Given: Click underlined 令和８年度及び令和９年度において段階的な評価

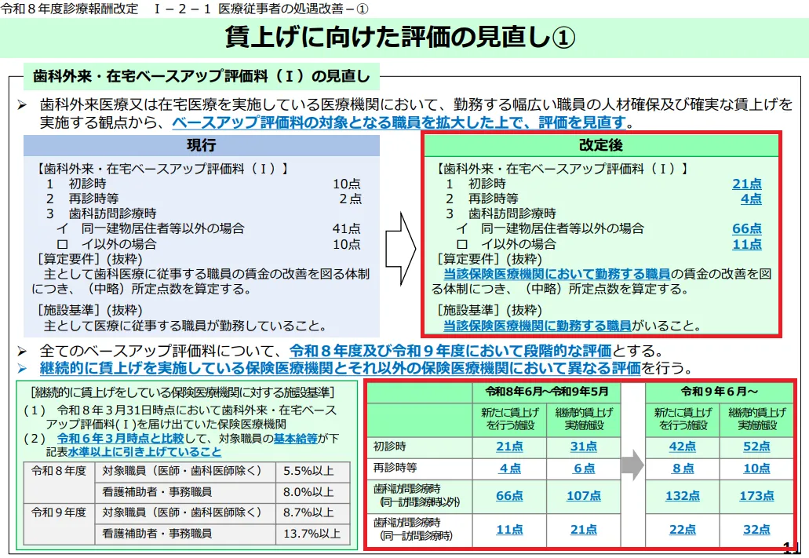Looking at the screenshot, I should point(450,351).
